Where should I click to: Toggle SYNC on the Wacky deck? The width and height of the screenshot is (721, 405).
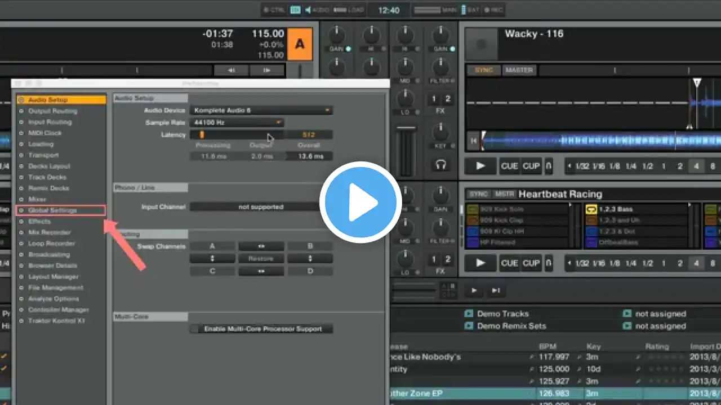tap(483, 70)
